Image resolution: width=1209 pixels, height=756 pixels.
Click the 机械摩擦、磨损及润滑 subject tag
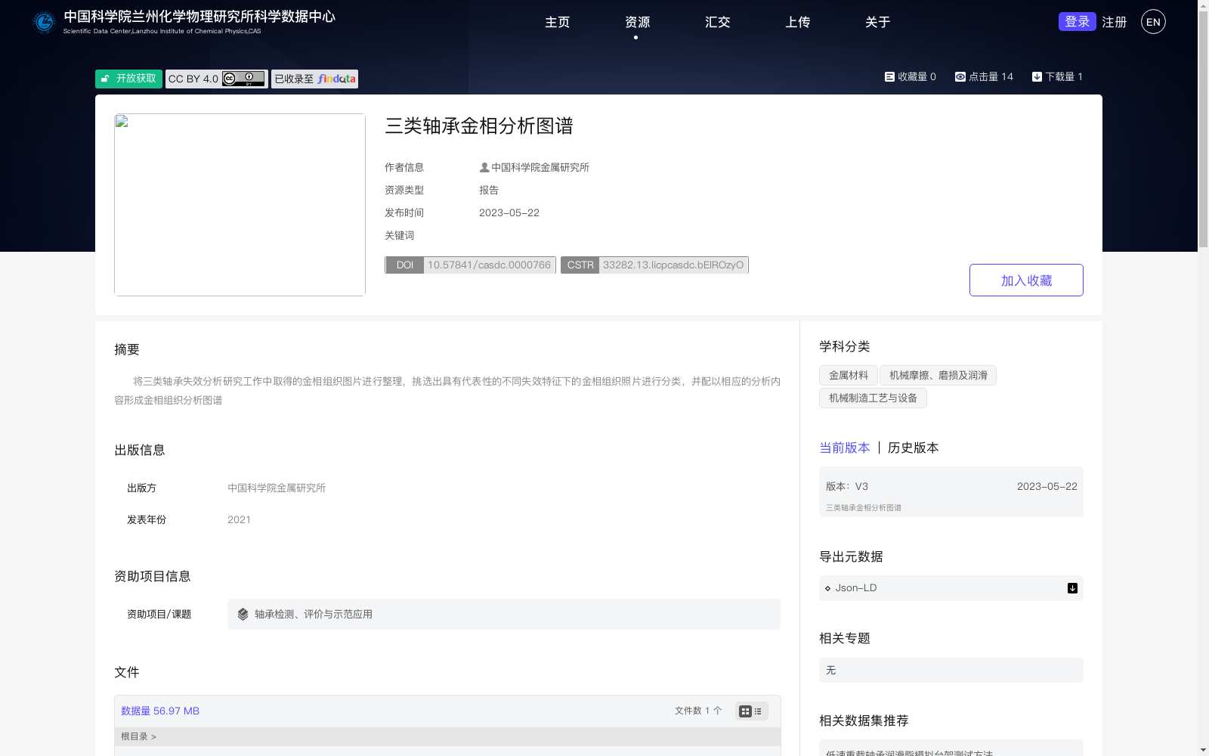938,375
